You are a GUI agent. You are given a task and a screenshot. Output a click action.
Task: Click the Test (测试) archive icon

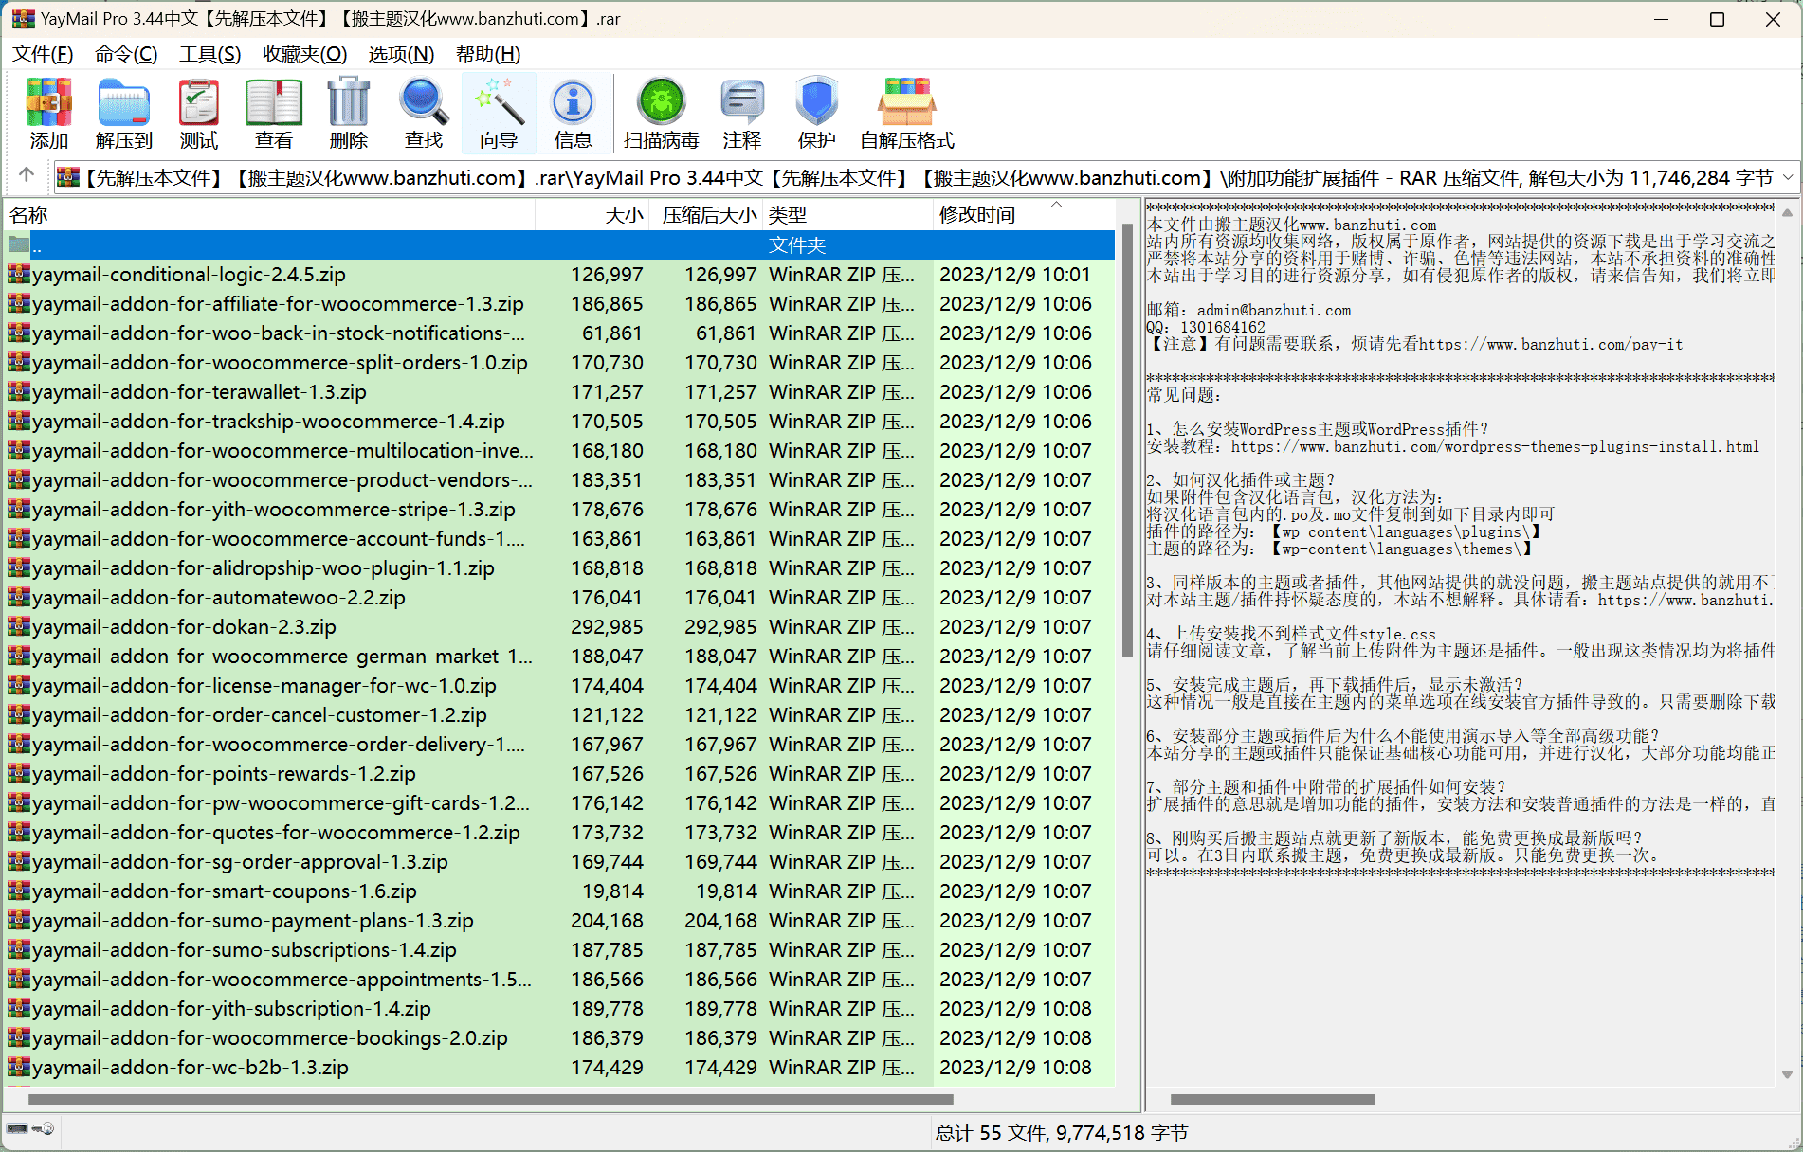[x=199, y=114]
